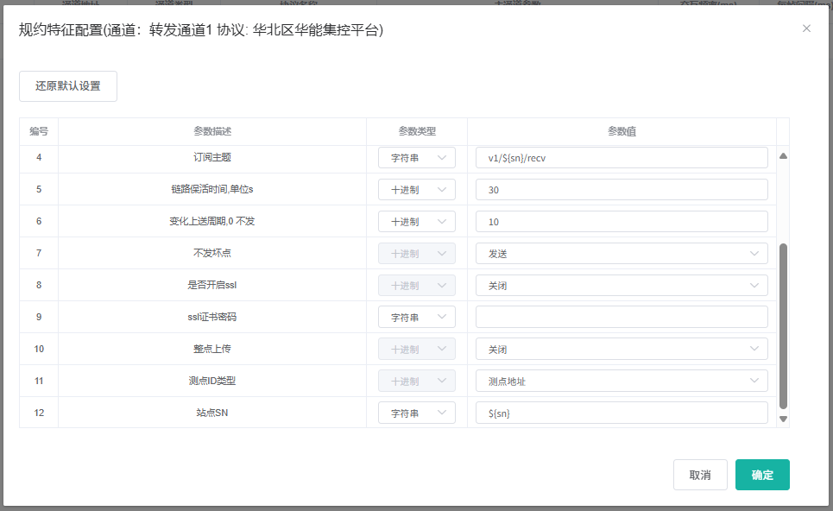This screenshot has width=833, height=511.
Task: Open parameter type dropdown for 链路保活时间
Action: coord(417,190)
